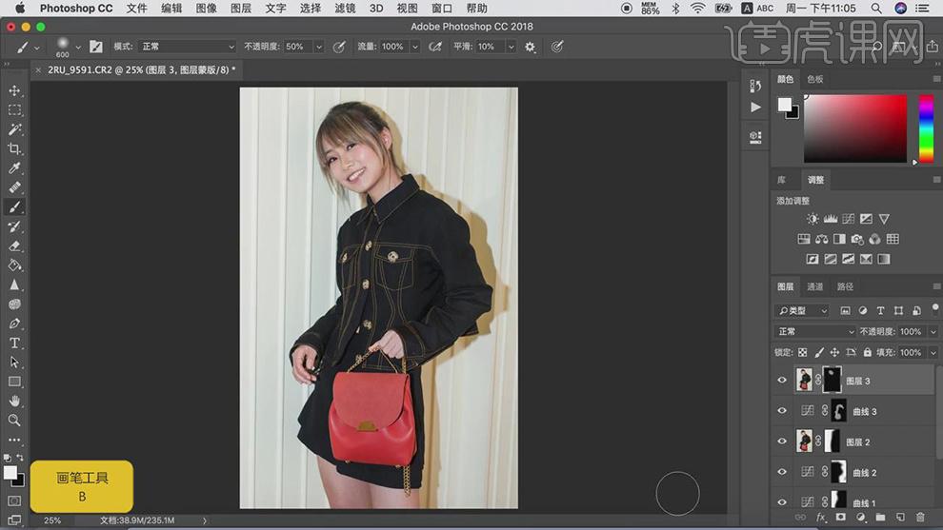Select the Rectangular Marquee tool
Viewport: 943px width, 530px height.
pyautogui.click(x=14, y=110)
